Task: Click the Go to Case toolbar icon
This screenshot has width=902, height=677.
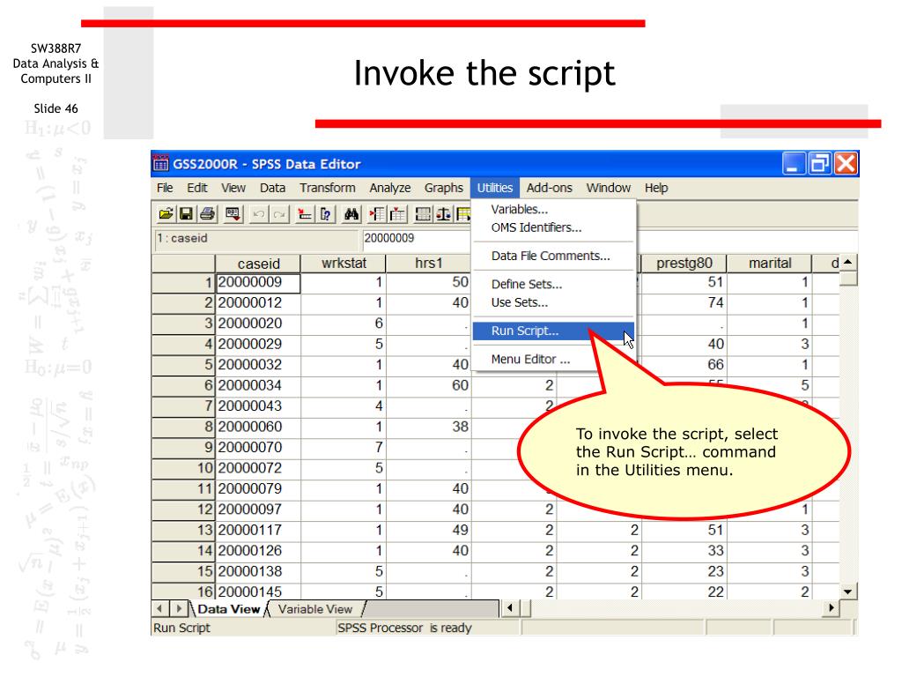Action: [304, 214]
